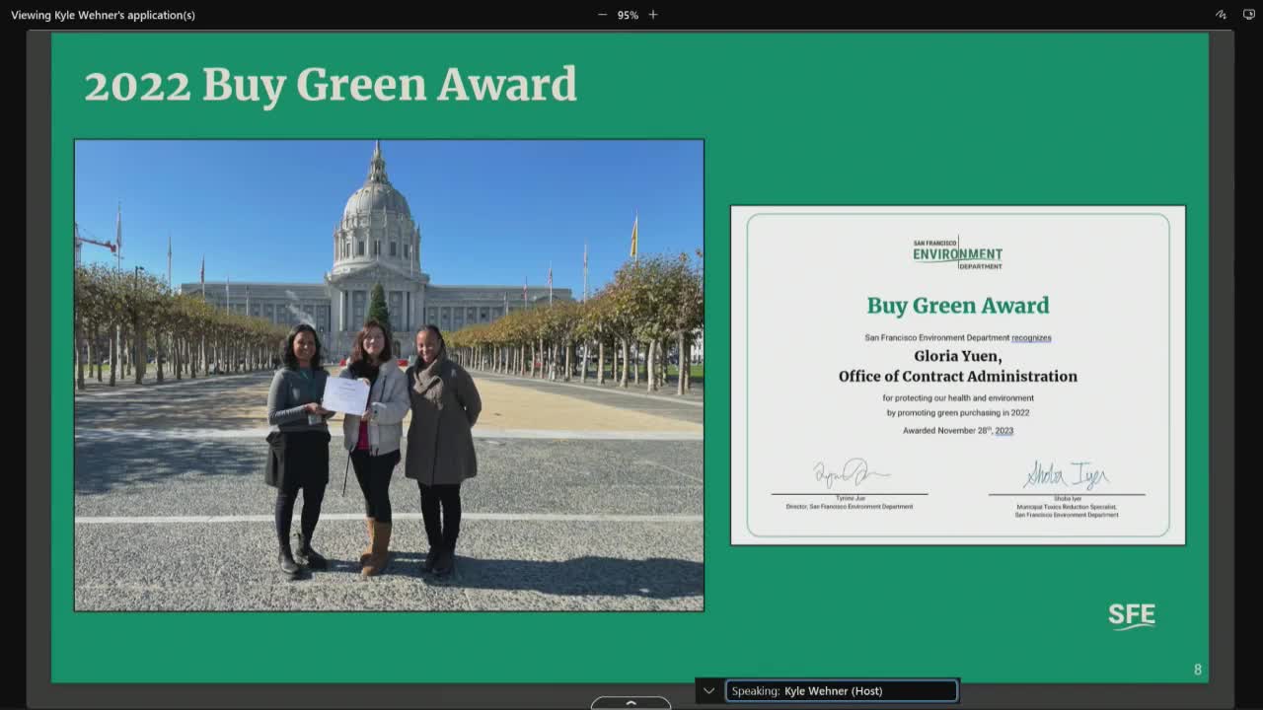1263x710 pixels.
Task: Click the SFE logo on the slide
Action: click(1132, 614)
